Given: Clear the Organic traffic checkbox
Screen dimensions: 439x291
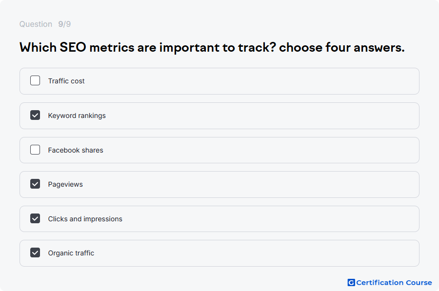Looking at the screenshot, I should tap(35, 252).
